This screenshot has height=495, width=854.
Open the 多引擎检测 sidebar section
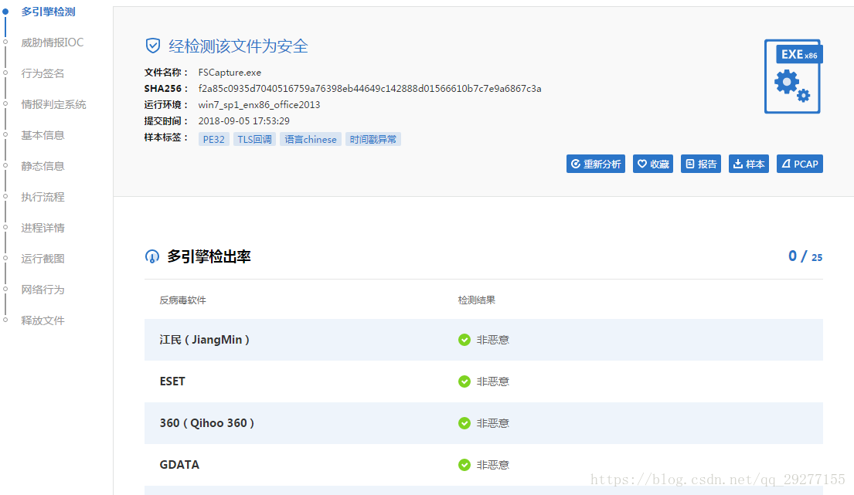48,12
